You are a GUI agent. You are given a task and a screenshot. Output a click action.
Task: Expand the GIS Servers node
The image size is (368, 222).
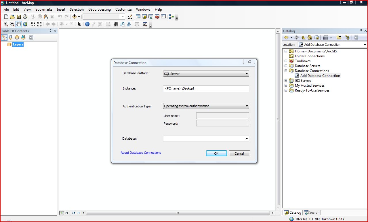click(286, 81)
